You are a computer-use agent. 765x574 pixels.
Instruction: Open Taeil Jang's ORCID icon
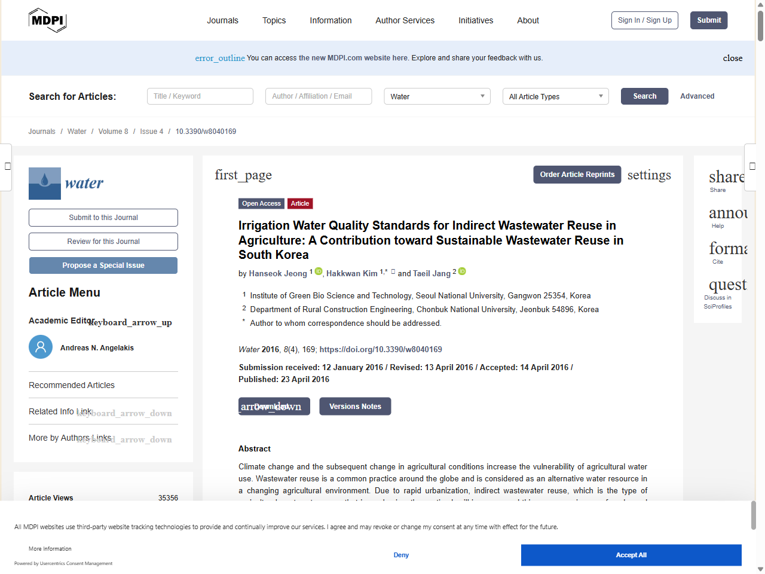point(462,271)
